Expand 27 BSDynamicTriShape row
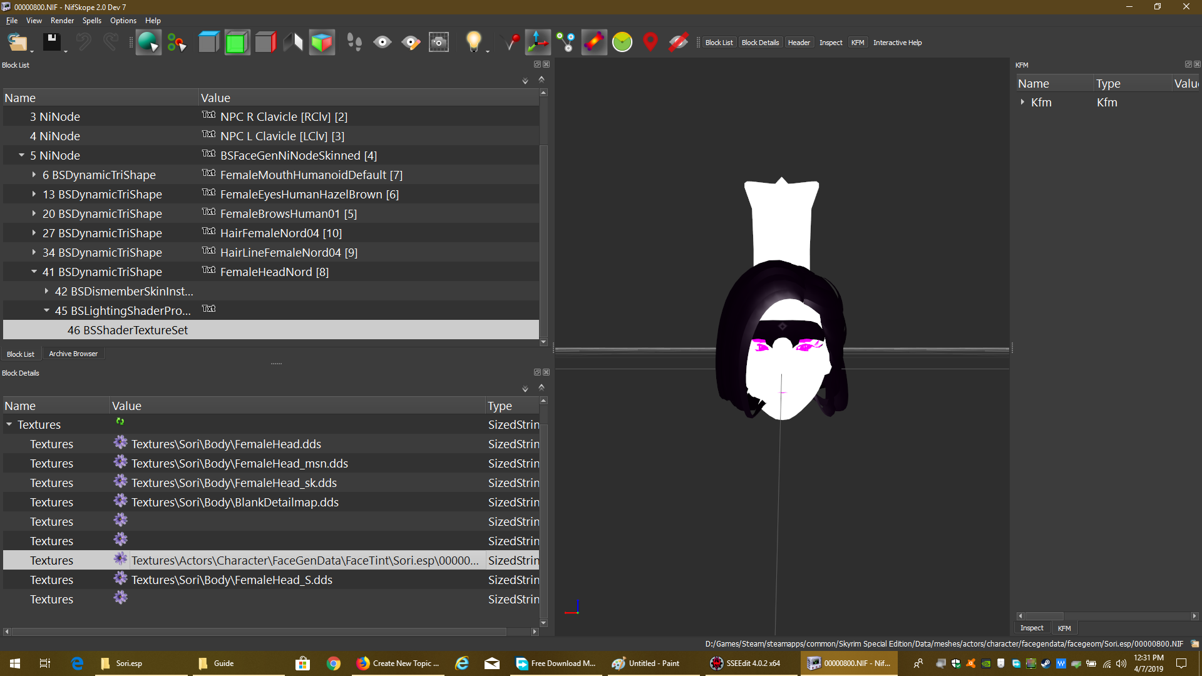Screen dimensions: 1202x676 (34, 233)
